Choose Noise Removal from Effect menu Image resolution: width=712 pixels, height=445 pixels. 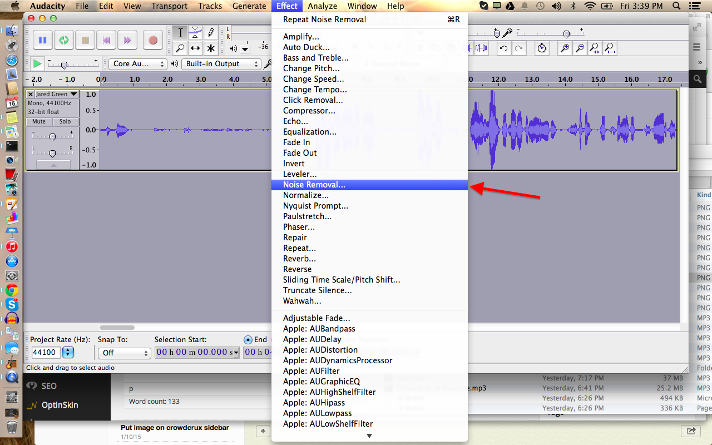point(314,185)
